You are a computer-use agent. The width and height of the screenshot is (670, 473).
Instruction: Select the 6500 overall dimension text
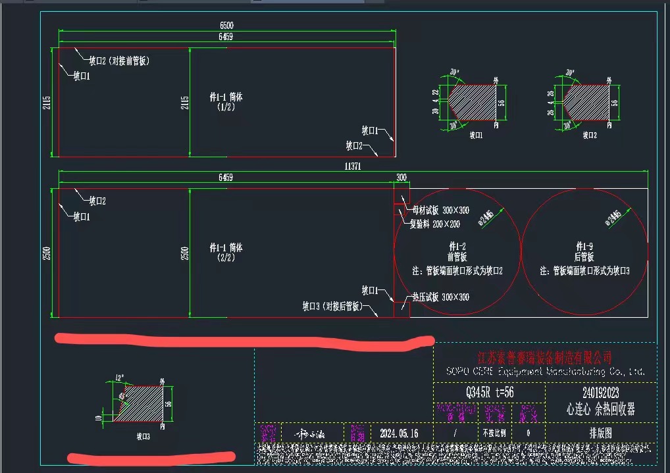226,26
